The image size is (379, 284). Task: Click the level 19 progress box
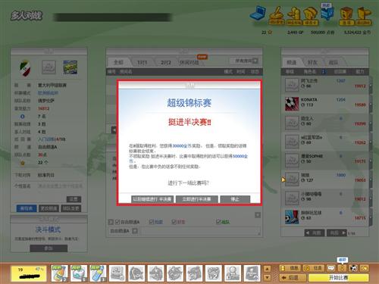tap(29, 273)
